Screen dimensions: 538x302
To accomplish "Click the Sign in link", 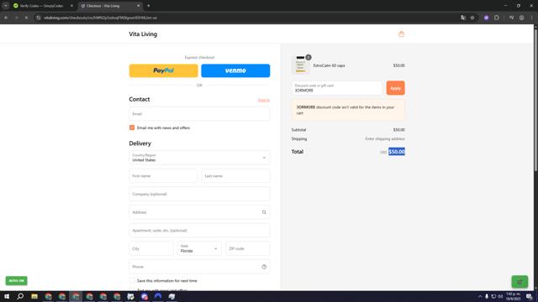I will click(x=264, y=100).
